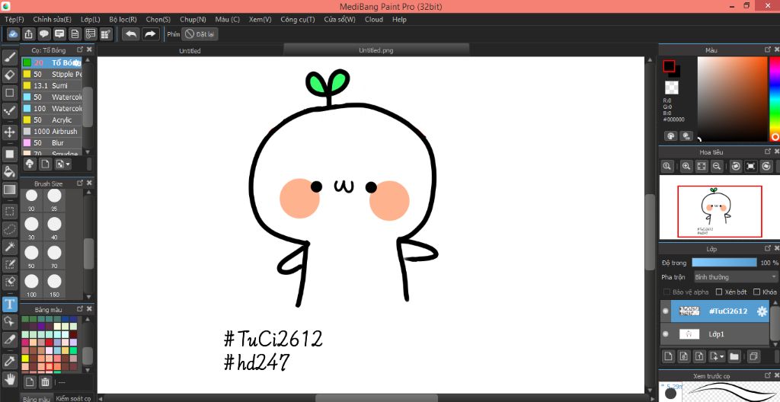Viewport: 780px width, 402px height.
Task: Duplicate the layer in Lớp panel
Action: (x=753, y=356)
